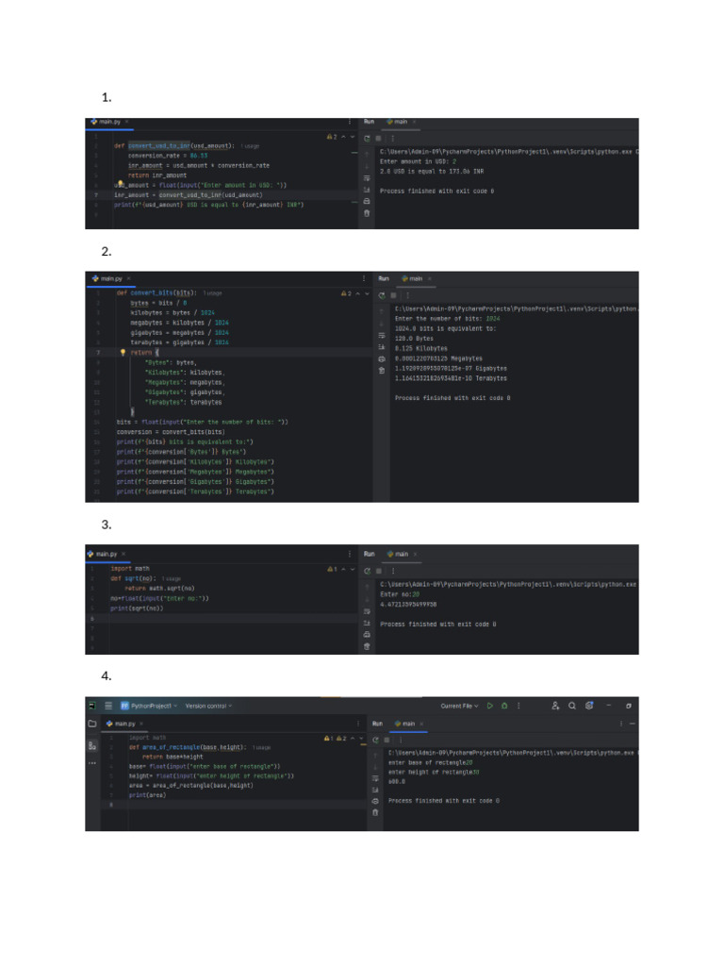Close the main.py tab in screenshot 4
The height and width of the screenshot is (966, 724).
pos(141,724)
